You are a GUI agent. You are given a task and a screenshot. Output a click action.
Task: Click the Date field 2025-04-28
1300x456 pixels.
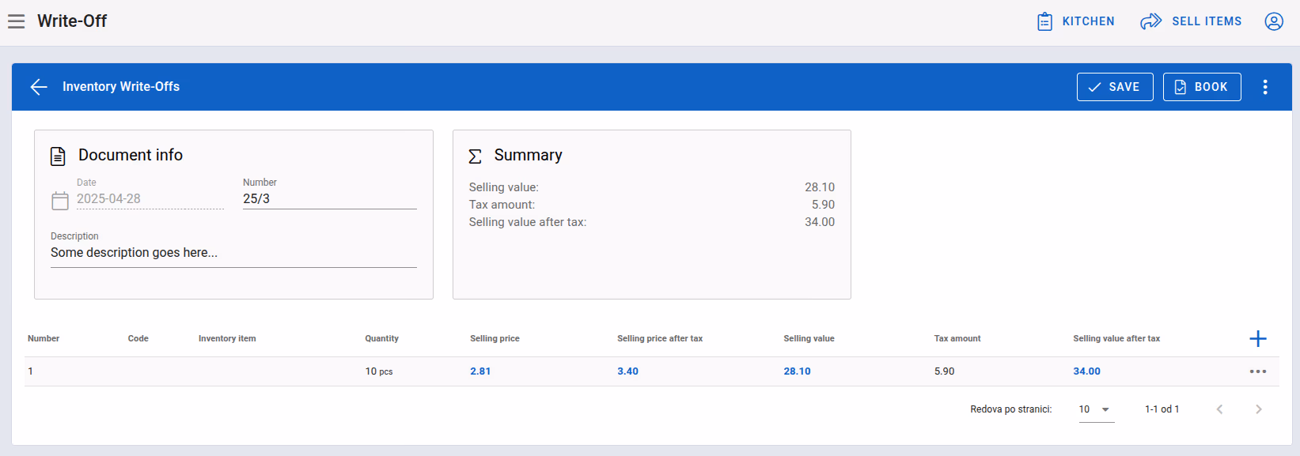[150, 199]
